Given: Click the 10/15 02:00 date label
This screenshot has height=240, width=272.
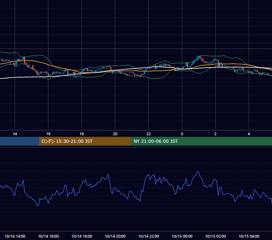Looking at the screenshot, I should (216, 236).
